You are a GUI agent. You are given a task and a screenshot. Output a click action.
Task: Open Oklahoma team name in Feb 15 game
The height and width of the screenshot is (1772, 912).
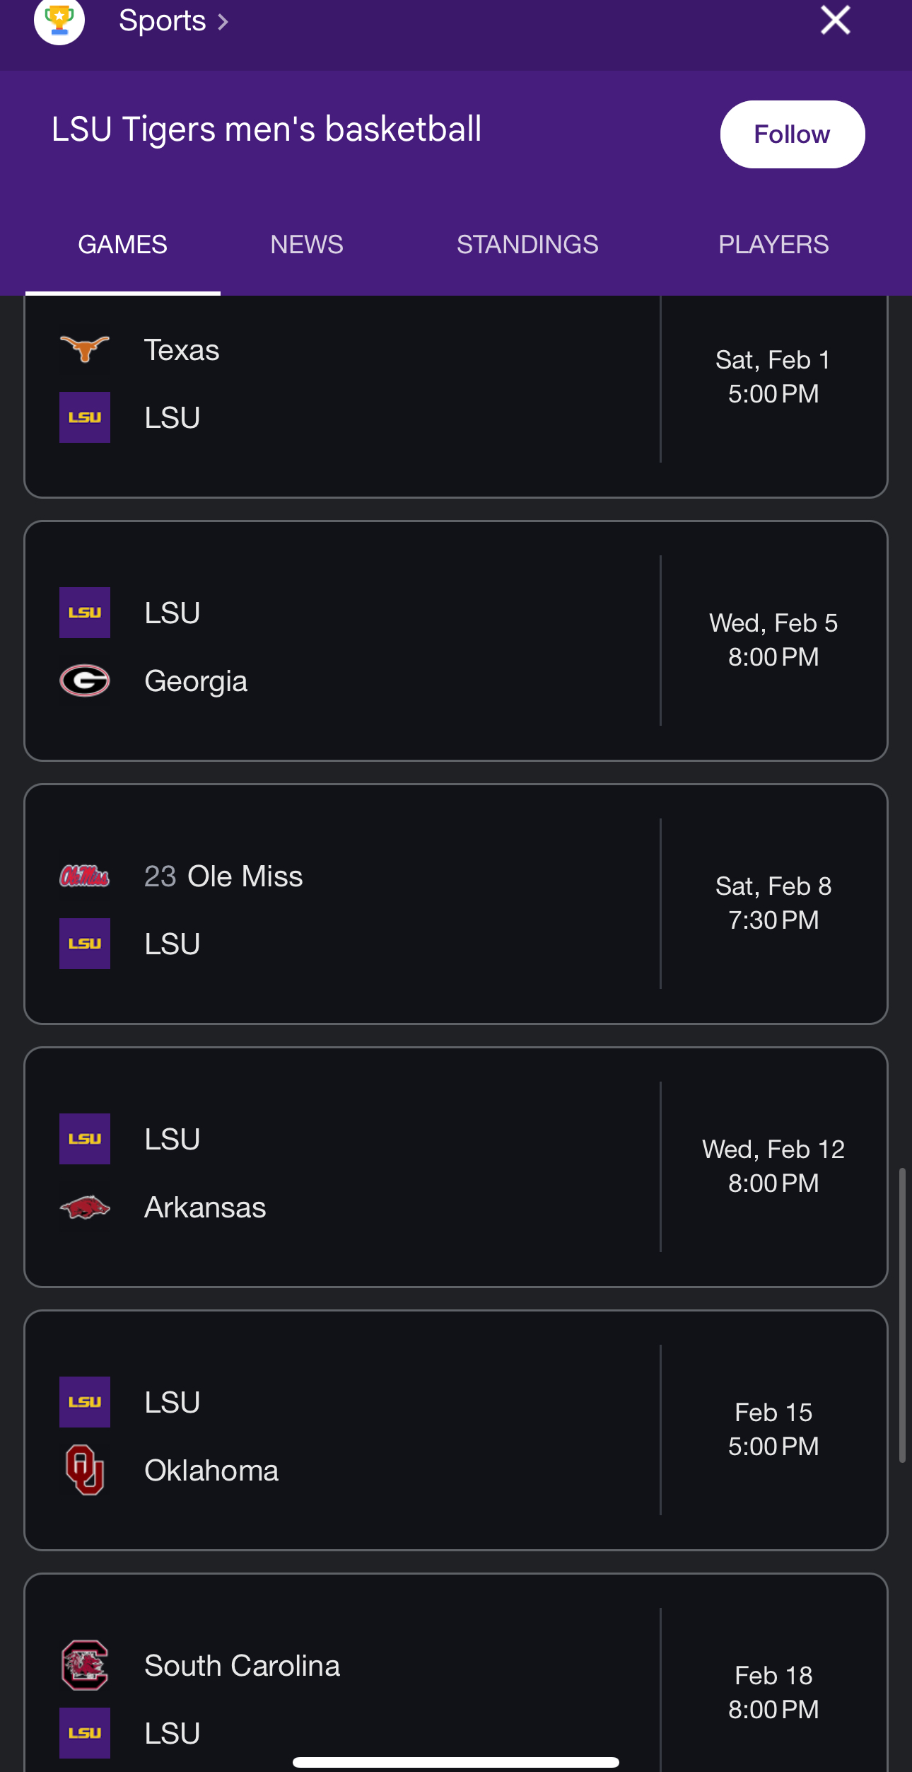pos(211,1471)
